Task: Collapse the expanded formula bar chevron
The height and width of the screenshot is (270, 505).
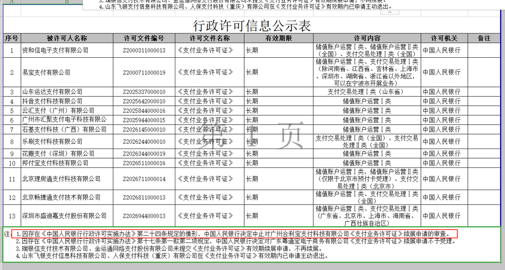Action: click(x=390, y=12)
